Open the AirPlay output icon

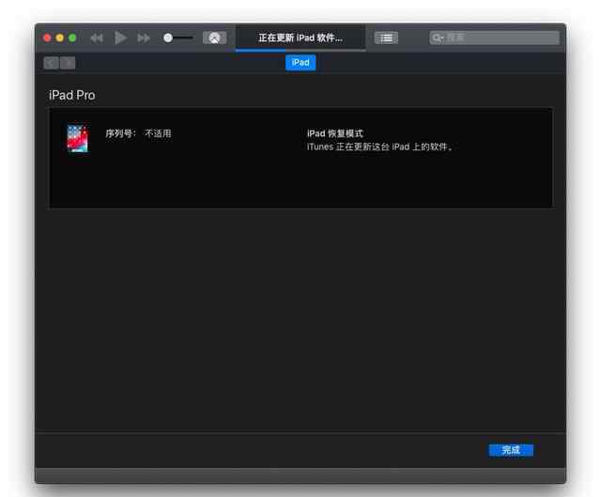point(215,38)
